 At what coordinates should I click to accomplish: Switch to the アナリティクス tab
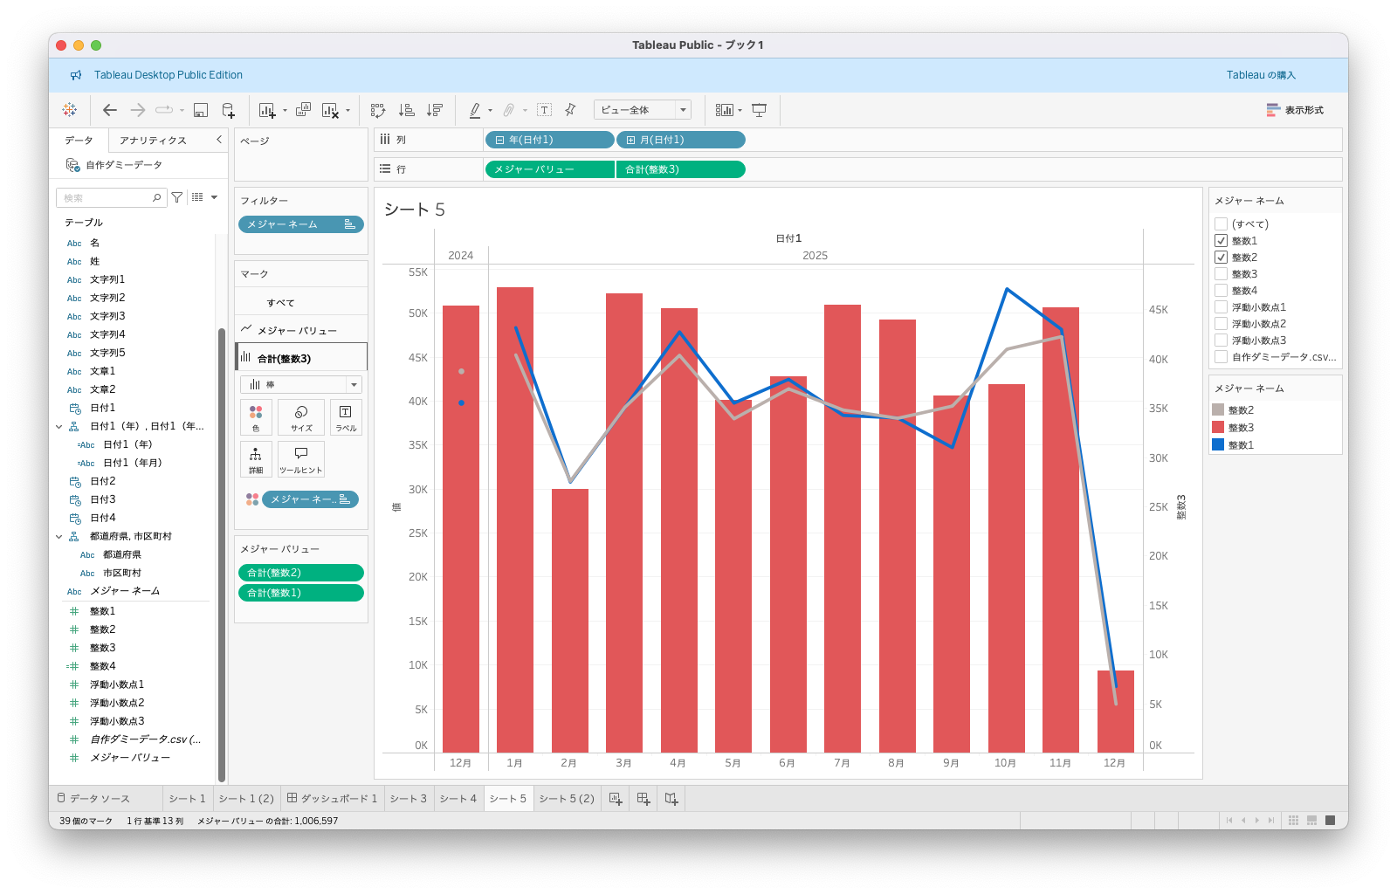[x=153, y=141]
